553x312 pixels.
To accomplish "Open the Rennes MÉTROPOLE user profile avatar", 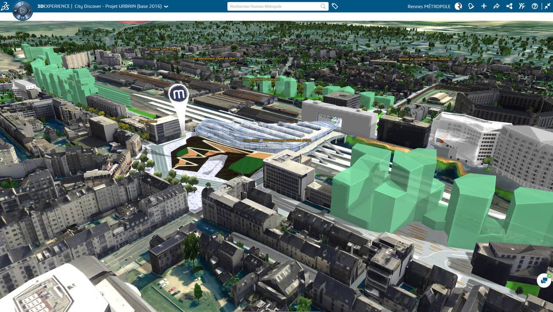I will click(458, 6).
